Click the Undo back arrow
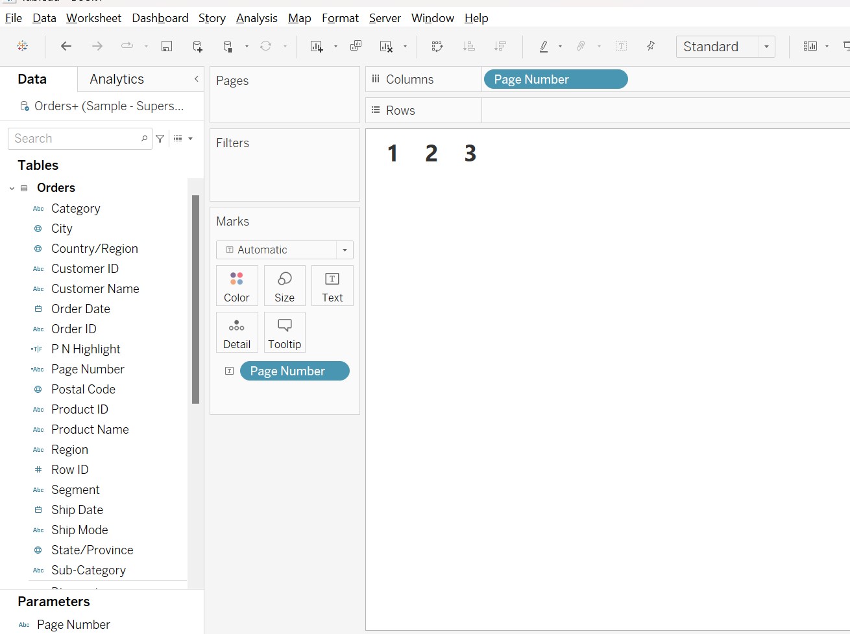 tap(66, 46)
